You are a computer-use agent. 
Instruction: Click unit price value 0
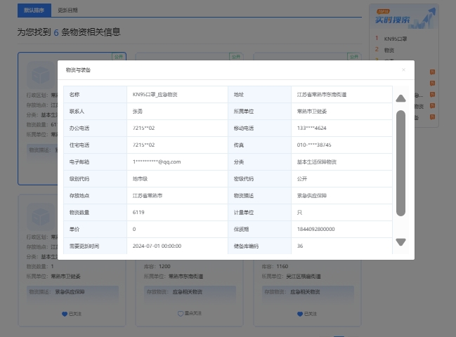coord(134,229)
